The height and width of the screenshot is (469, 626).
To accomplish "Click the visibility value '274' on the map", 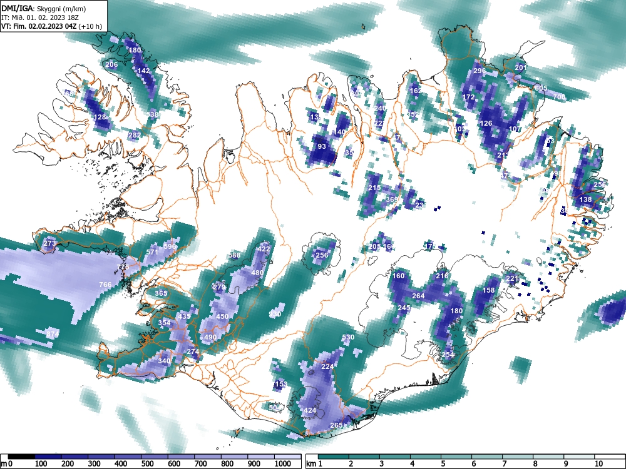I will point(193,351).
